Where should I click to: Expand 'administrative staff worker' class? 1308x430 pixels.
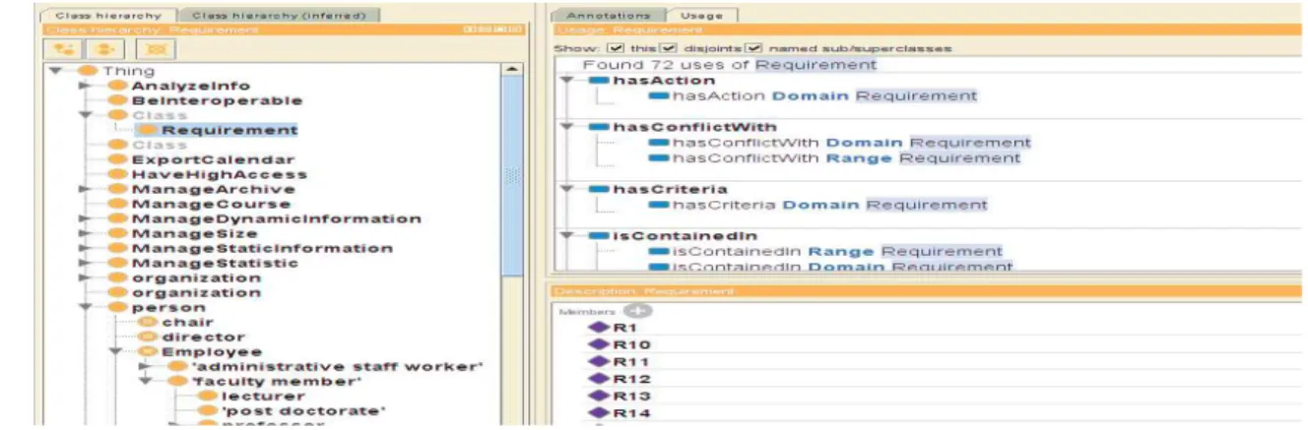coord(146,366)
